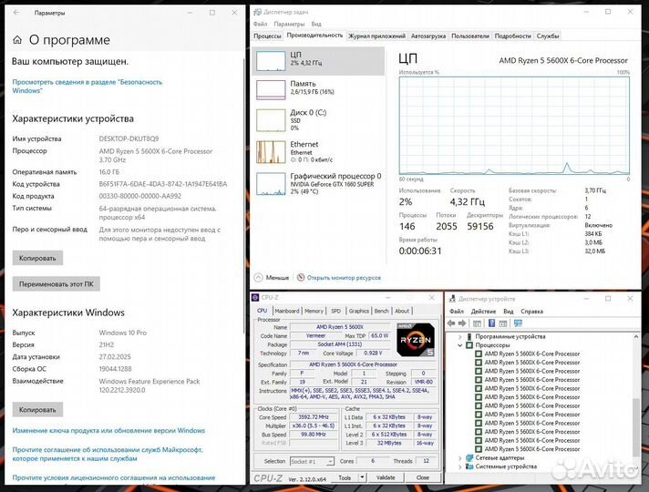Click the Close button in CPU-Z
The height and width of the screenshot is (492, 649).
tap(422, 477)
